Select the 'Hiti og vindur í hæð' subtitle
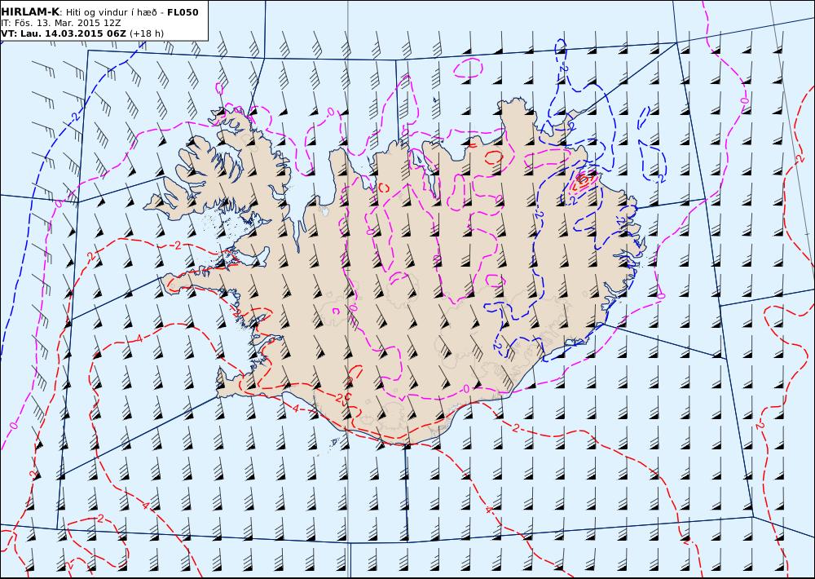The height and width of the screenshot is (579, 815). click(111, 12)
